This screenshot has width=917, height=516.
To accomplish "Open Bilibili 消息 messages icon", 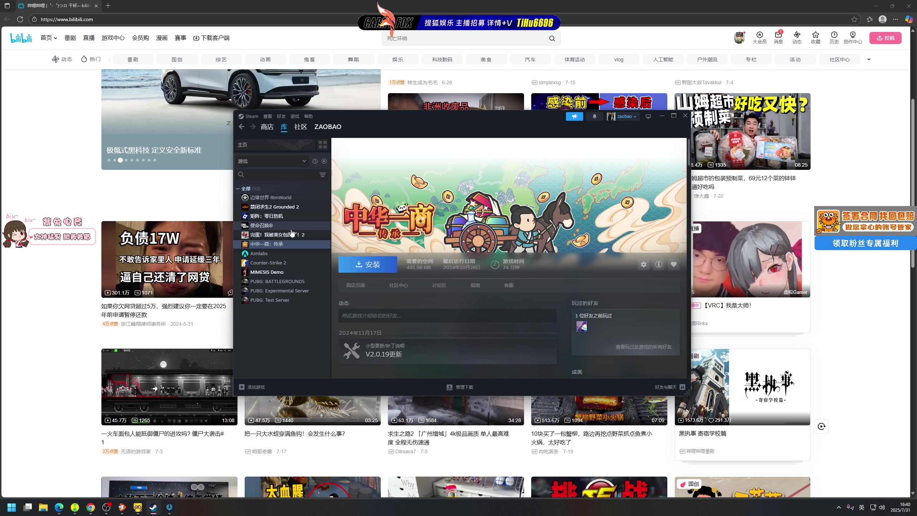I will [778, 38].
